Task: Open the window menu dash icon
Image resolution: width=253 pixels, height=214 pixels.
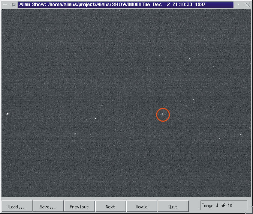Action: click(5, 5)
